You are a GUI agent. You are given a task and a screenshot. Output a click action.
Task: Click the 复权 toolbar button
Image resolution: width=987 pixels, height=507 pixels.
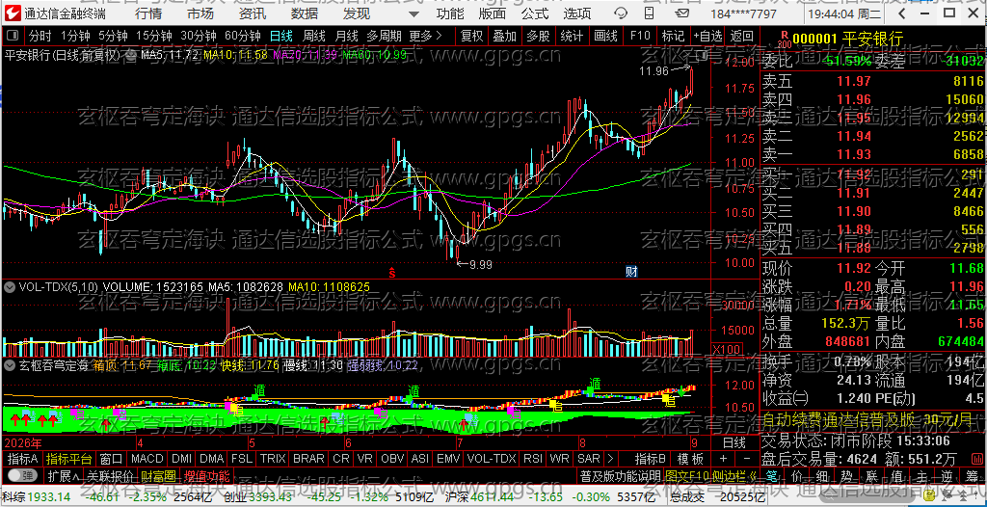(471, 36)
